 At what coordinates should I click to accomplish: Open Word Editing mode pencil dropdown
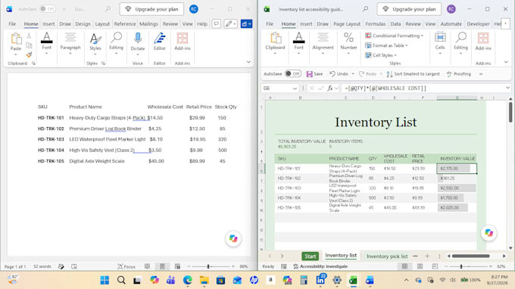230,23
